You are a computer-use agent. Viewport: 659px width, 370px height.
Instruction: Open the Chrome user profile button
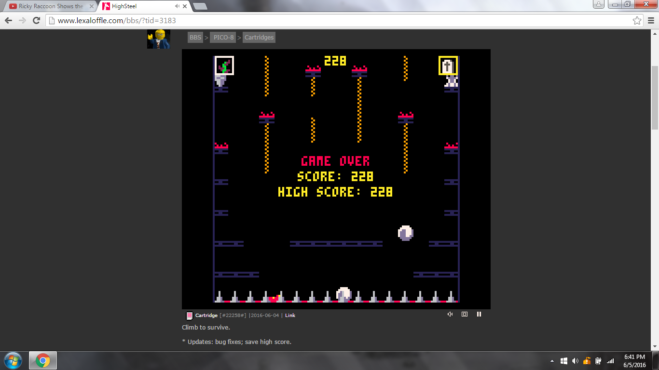pos(598,4)
